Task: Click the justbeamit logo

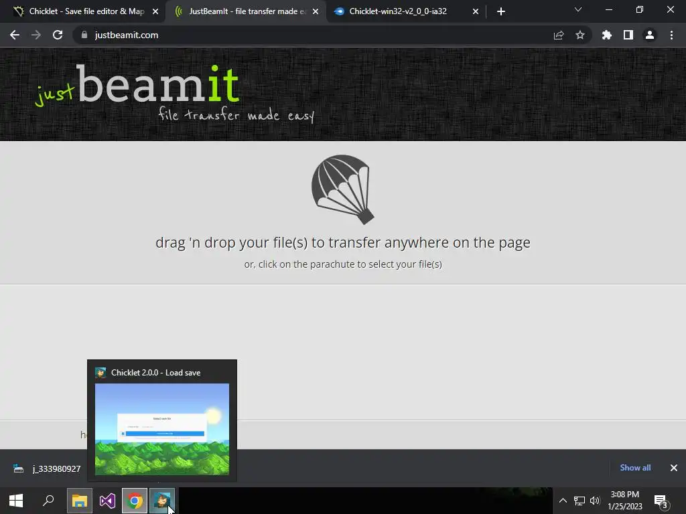Action: click(138, 86)
